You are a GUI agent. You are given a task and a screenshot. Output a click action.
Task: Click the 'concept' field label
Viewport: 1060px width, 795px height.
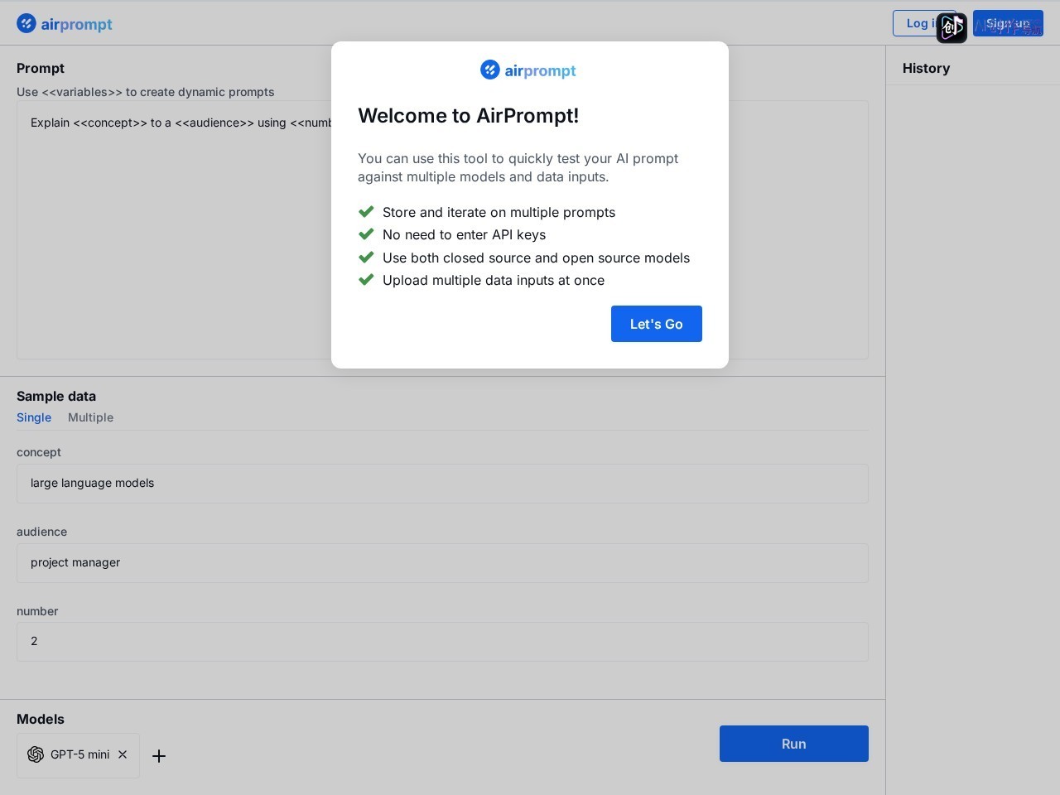(x=39, y=452)
